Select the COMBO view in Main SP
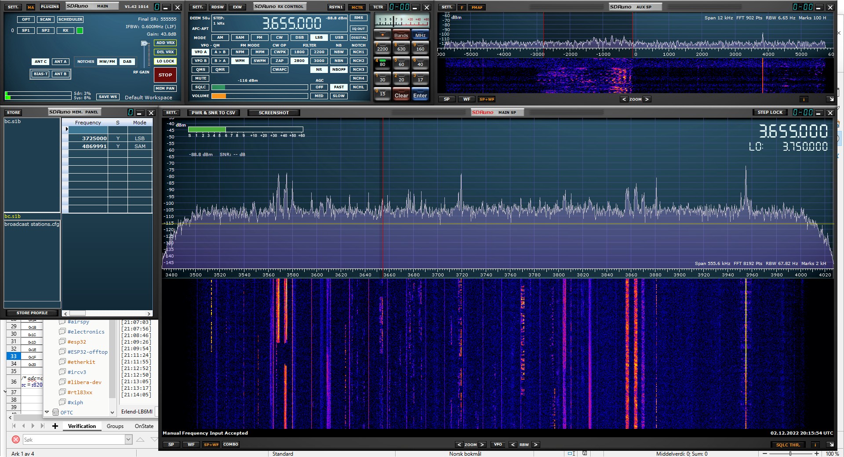Image resolution: width=844 pixels, height=457 pixels. pos(231,445)
